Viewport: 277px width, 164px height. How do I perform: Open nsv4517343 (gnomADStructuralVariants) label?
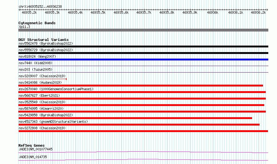coord(53,122)
